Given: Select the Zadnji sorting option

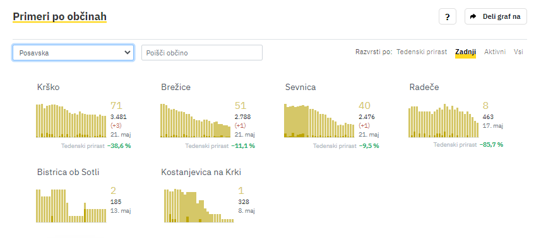Looking at the screenshot, I should (465, 52).
